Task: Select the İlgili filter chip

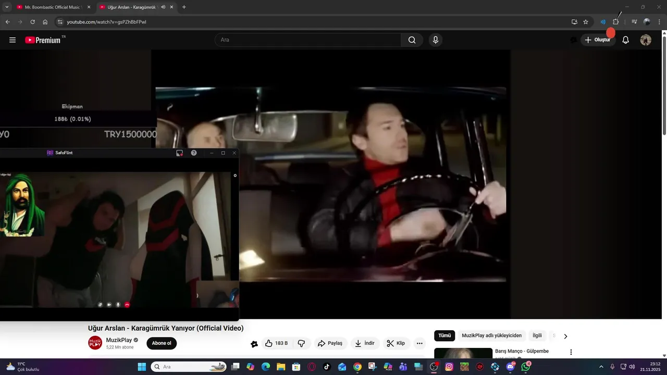Action: click(x=537, y=336)
